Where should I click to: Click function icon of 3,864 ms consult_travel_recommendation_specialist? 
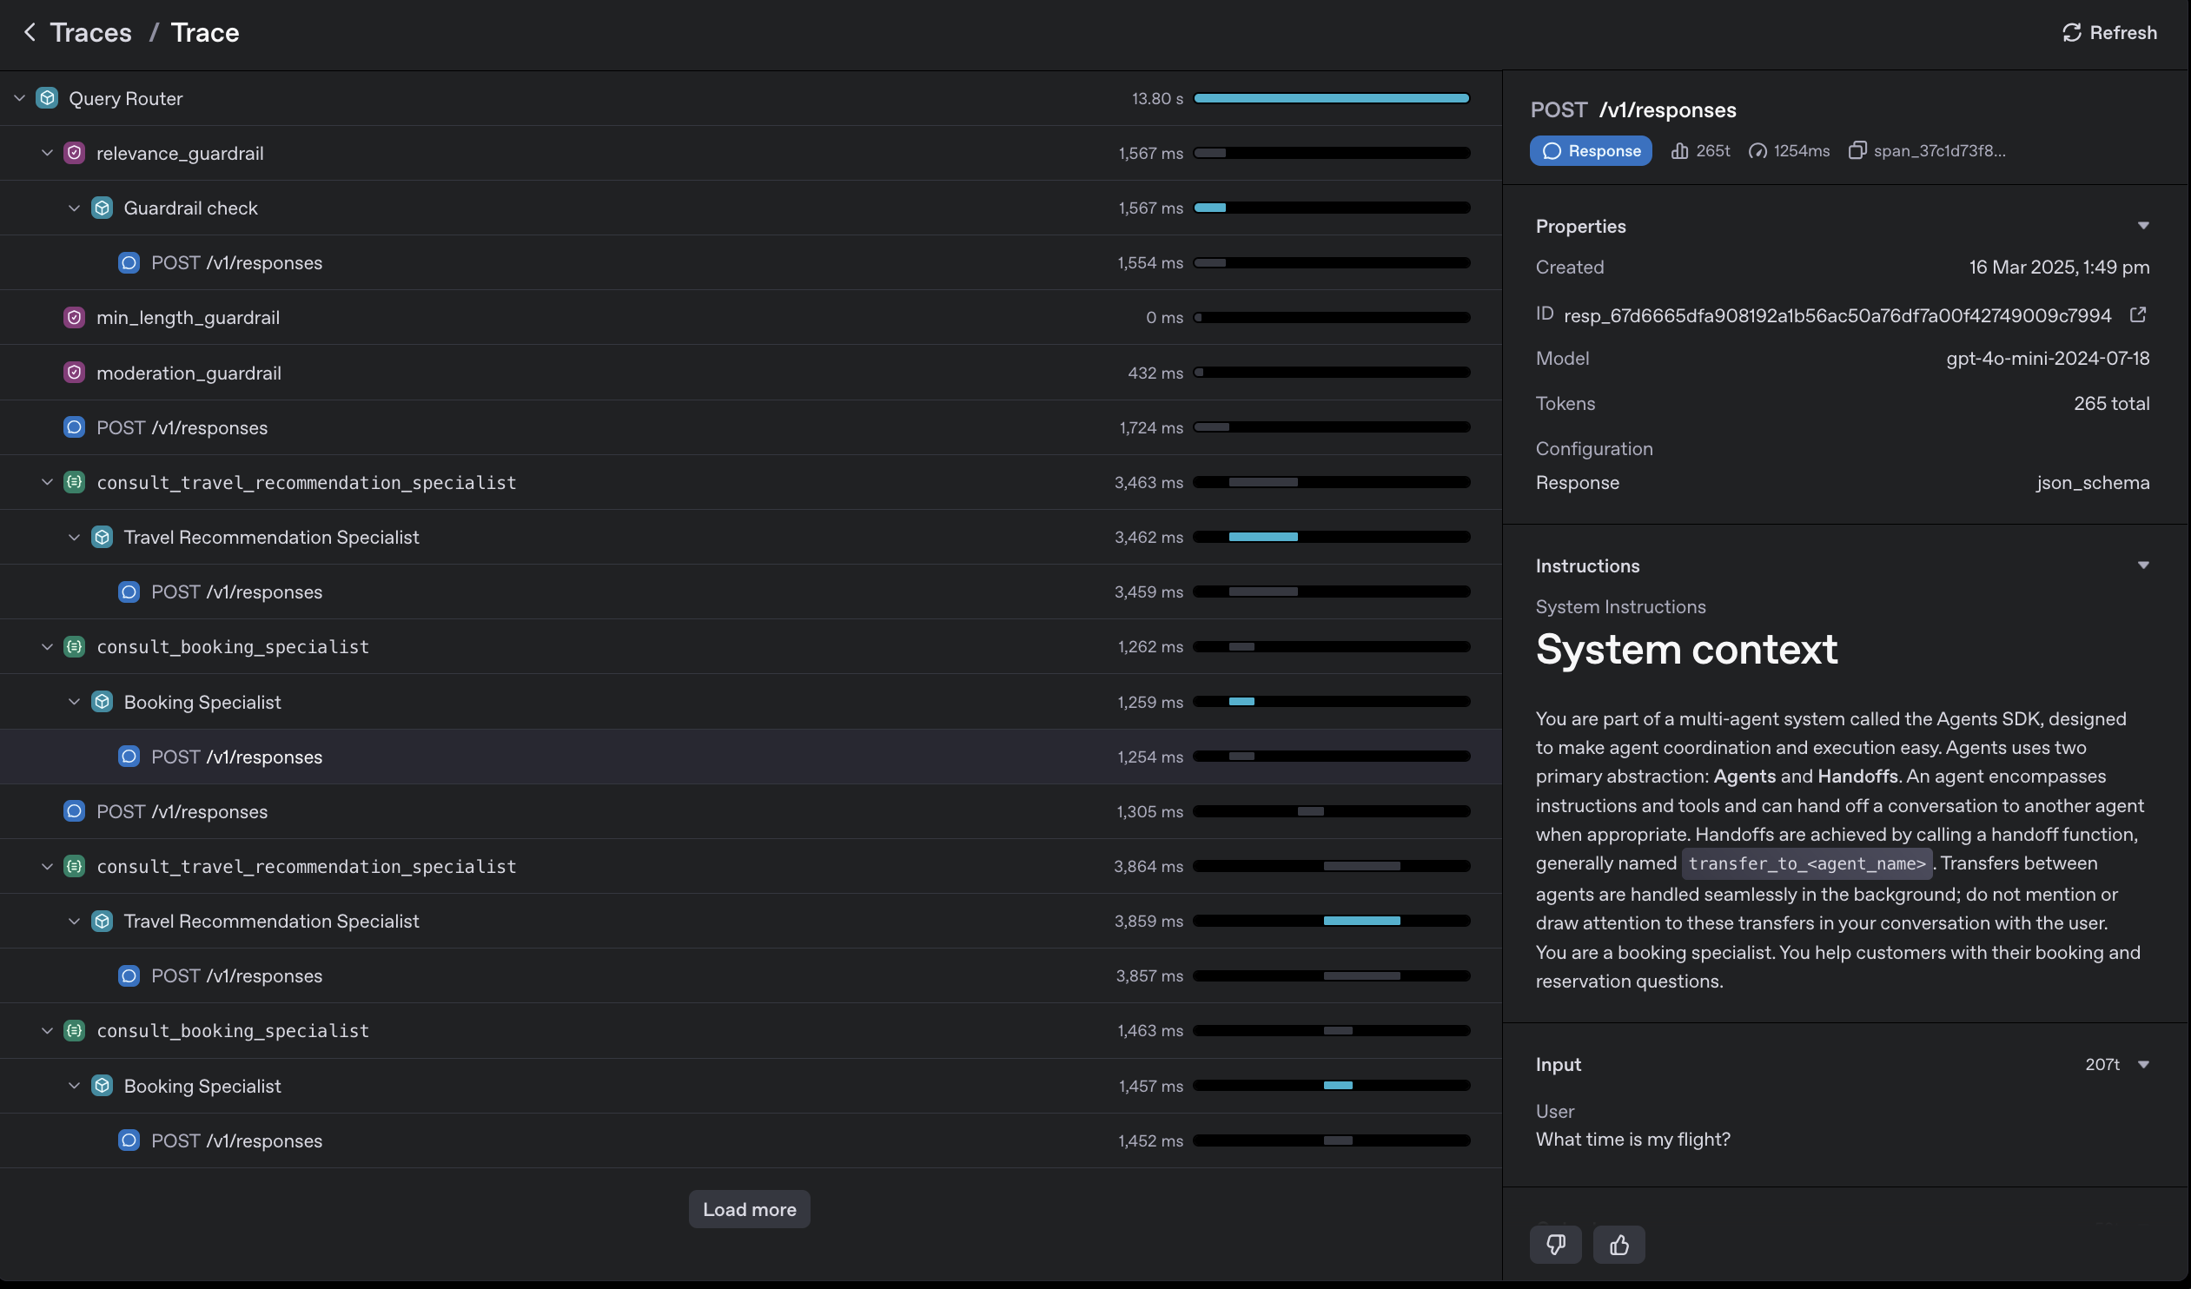[x=75, y=866]
